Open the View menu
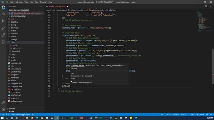214x120 pixels. point(26,2)
